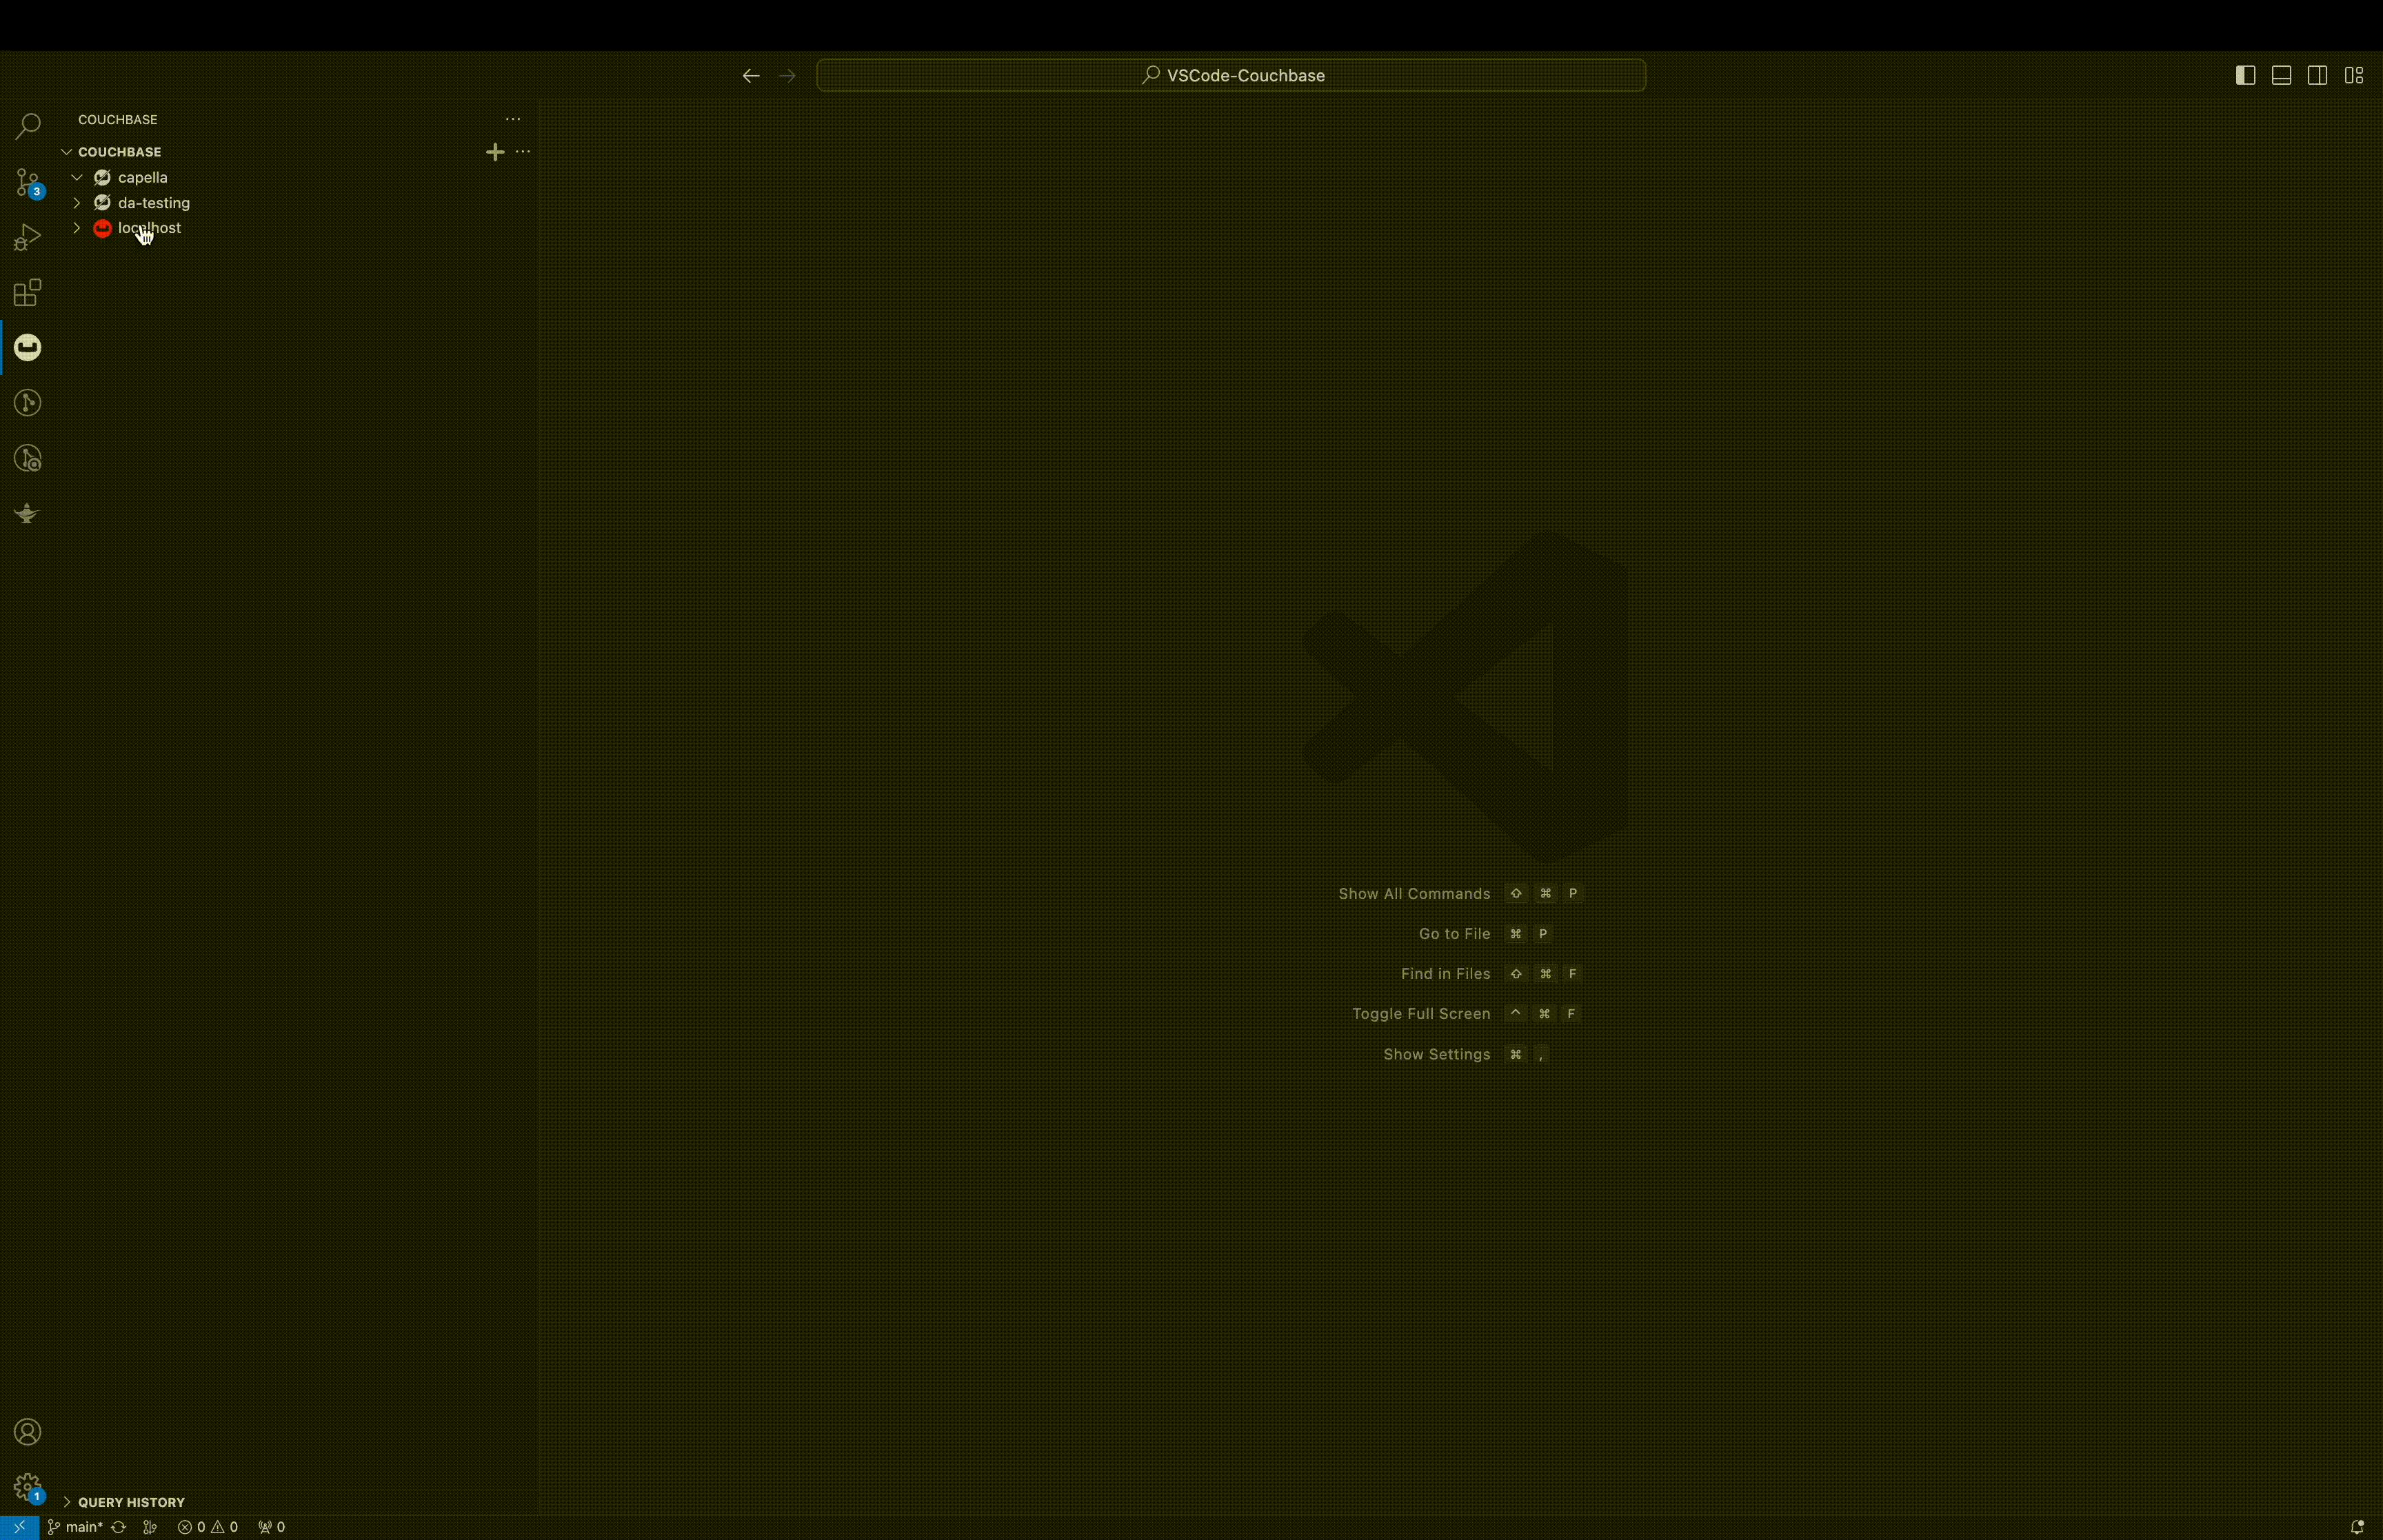2383x1540 pixels.
Task: Click the Find in Files label
Action: pyautogui.click(x=1445, y=974)
